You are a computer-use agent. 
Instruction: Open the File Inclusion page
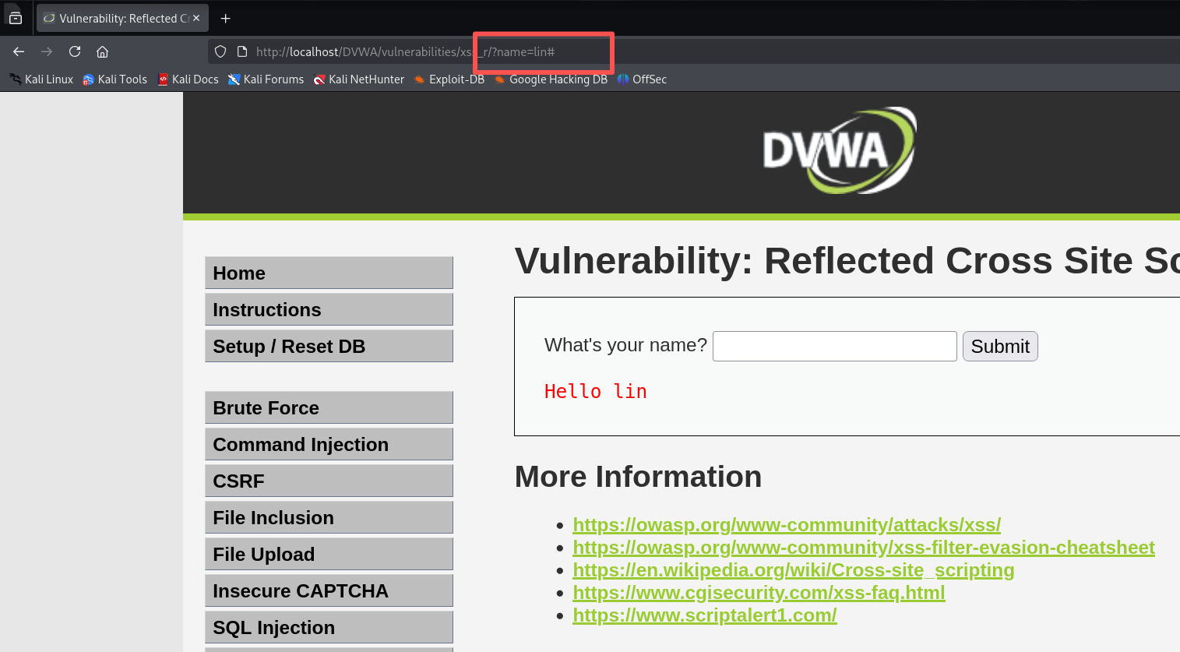(329, 517)
